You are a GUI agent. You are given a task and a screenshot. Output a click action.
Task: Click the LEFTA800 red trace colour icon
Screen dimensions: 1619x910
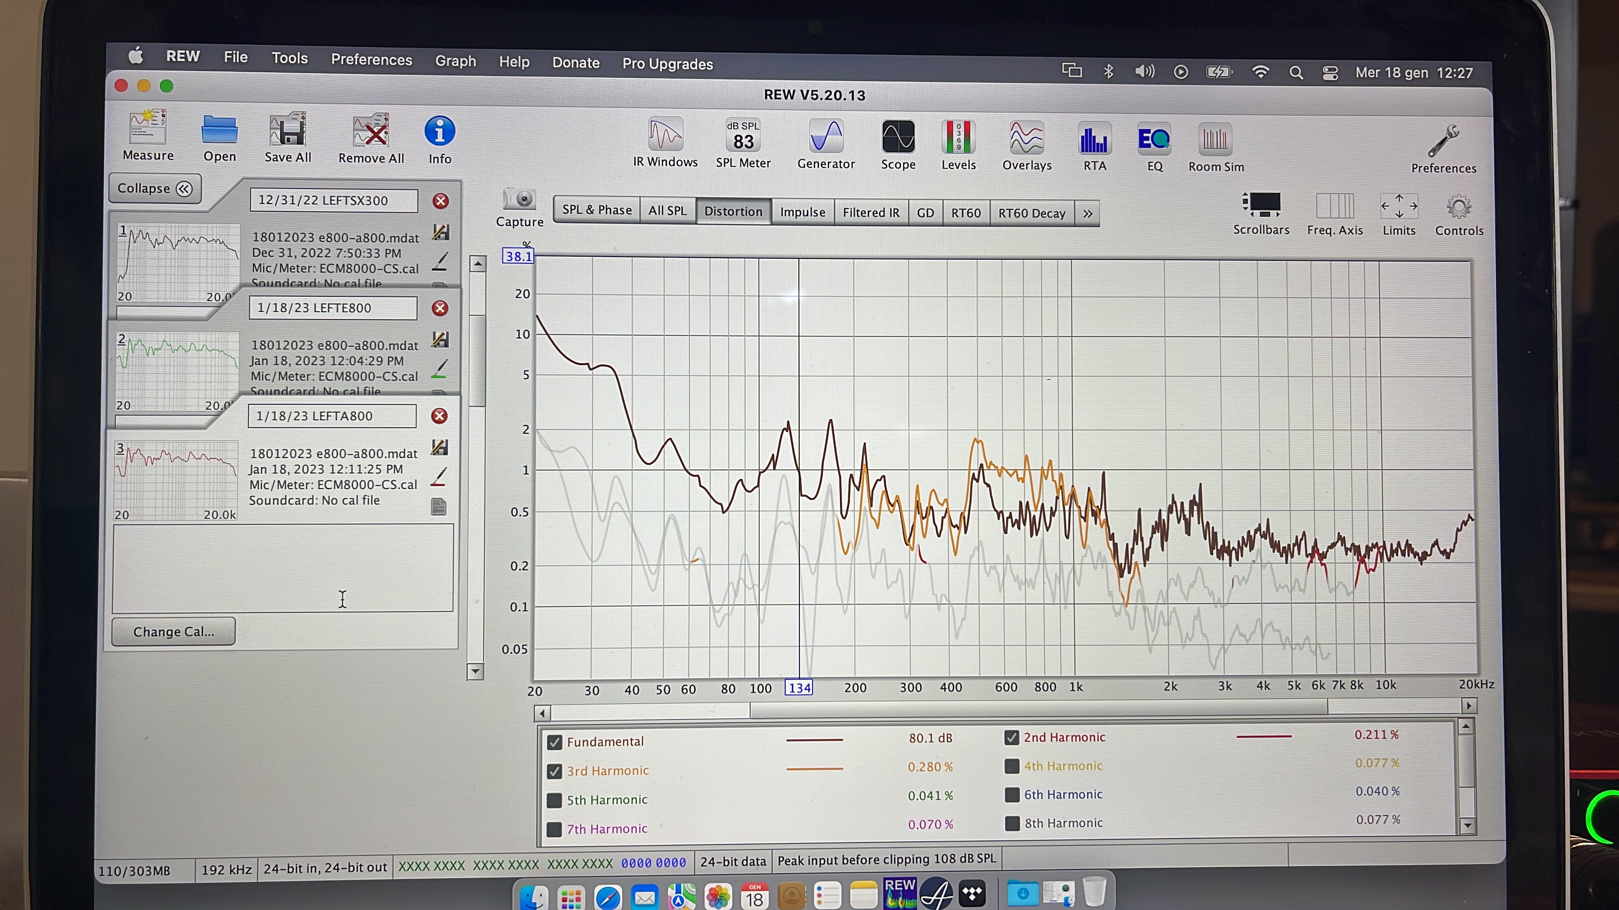(439, 476)
